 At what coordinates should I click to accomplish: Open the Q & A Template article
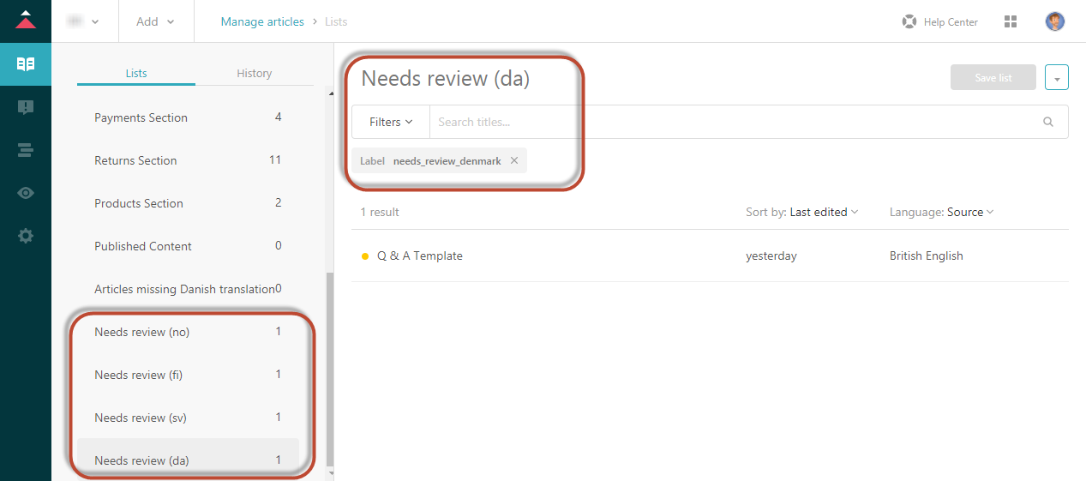[419, 256]
